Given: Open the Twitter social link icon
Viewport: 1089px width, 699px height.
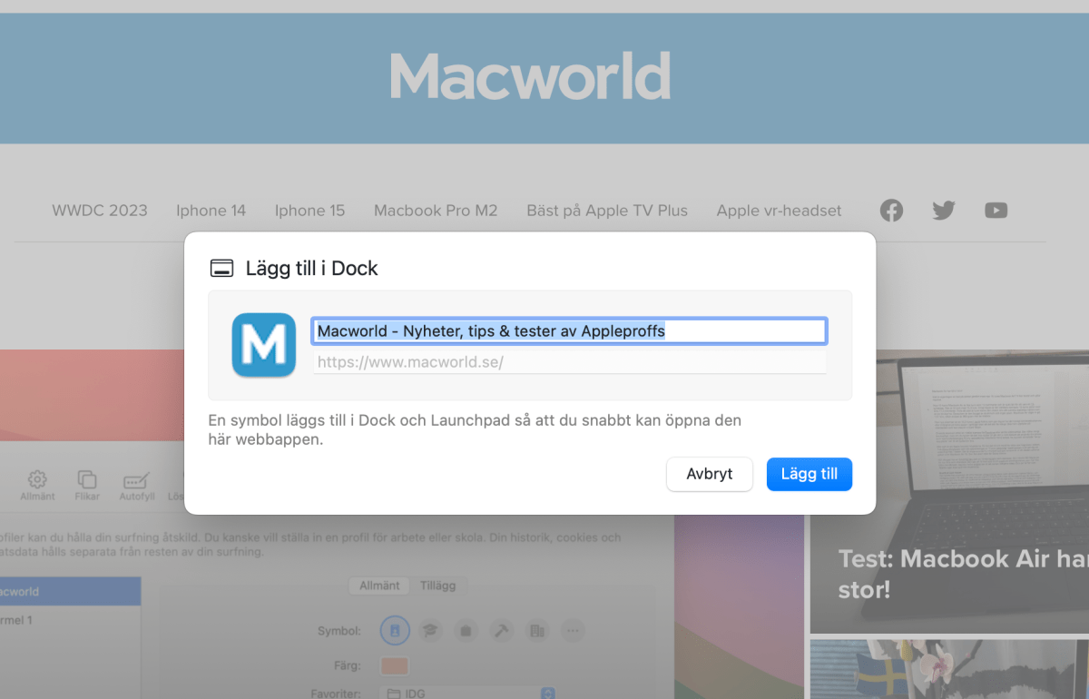Looking at the screenshot, I should coord(944,211).
